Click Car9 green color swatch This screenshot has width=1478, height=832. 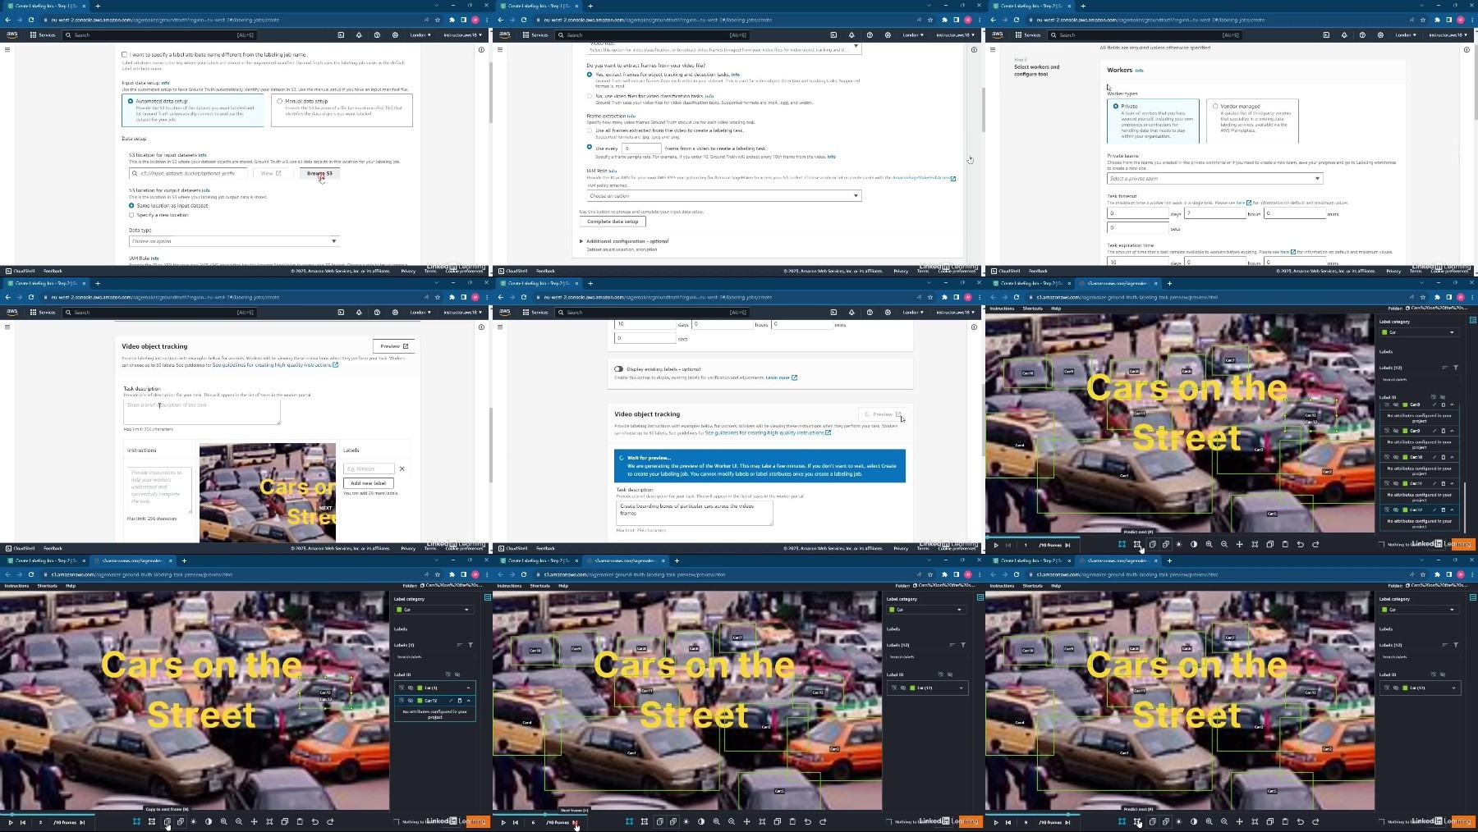[x=1405, y=431]
